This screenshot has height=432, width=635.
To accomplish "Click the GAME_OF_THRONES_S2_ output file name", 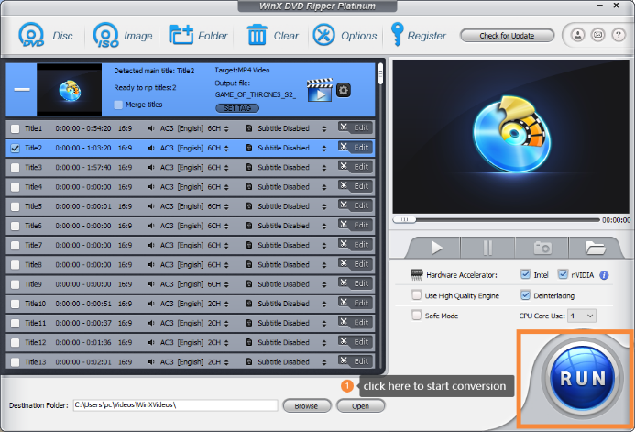I will [x=255, y=94].
